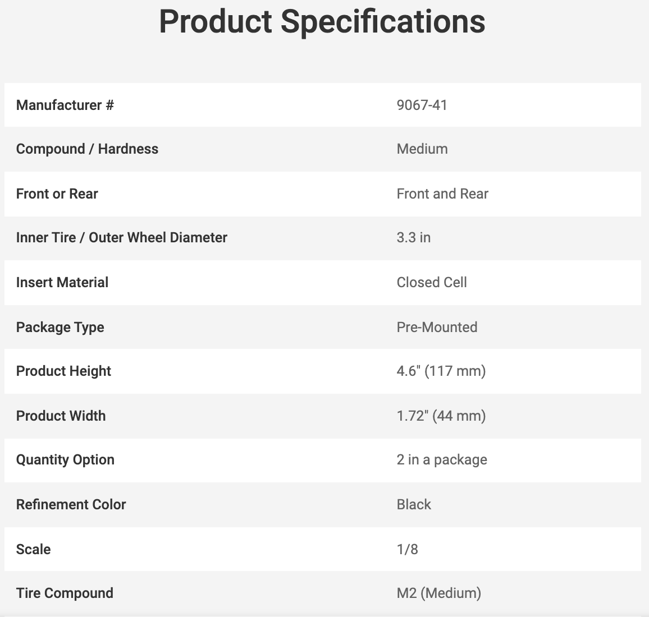Click the Insert Material label
The width and height of the screenshot is (649, 617).
click(62, 282)
